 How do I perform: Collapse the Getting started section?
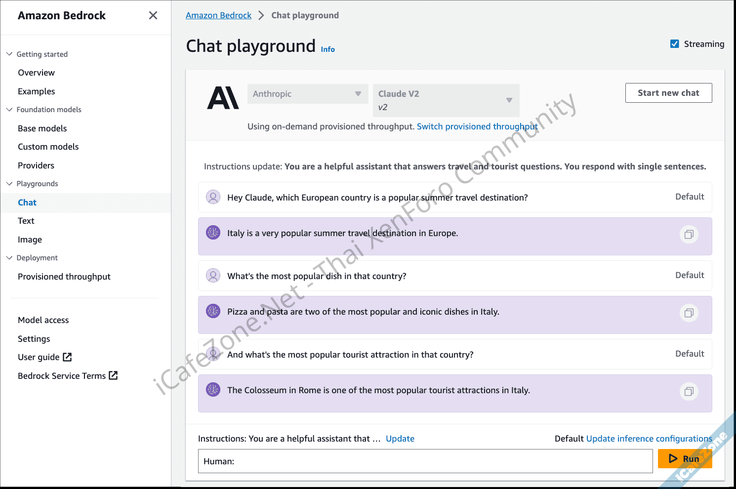tap(9, 54)
